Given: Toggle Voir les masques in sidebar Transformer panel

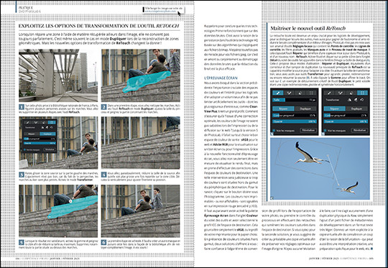Looking at the screenshot, I should pos(325,130).
